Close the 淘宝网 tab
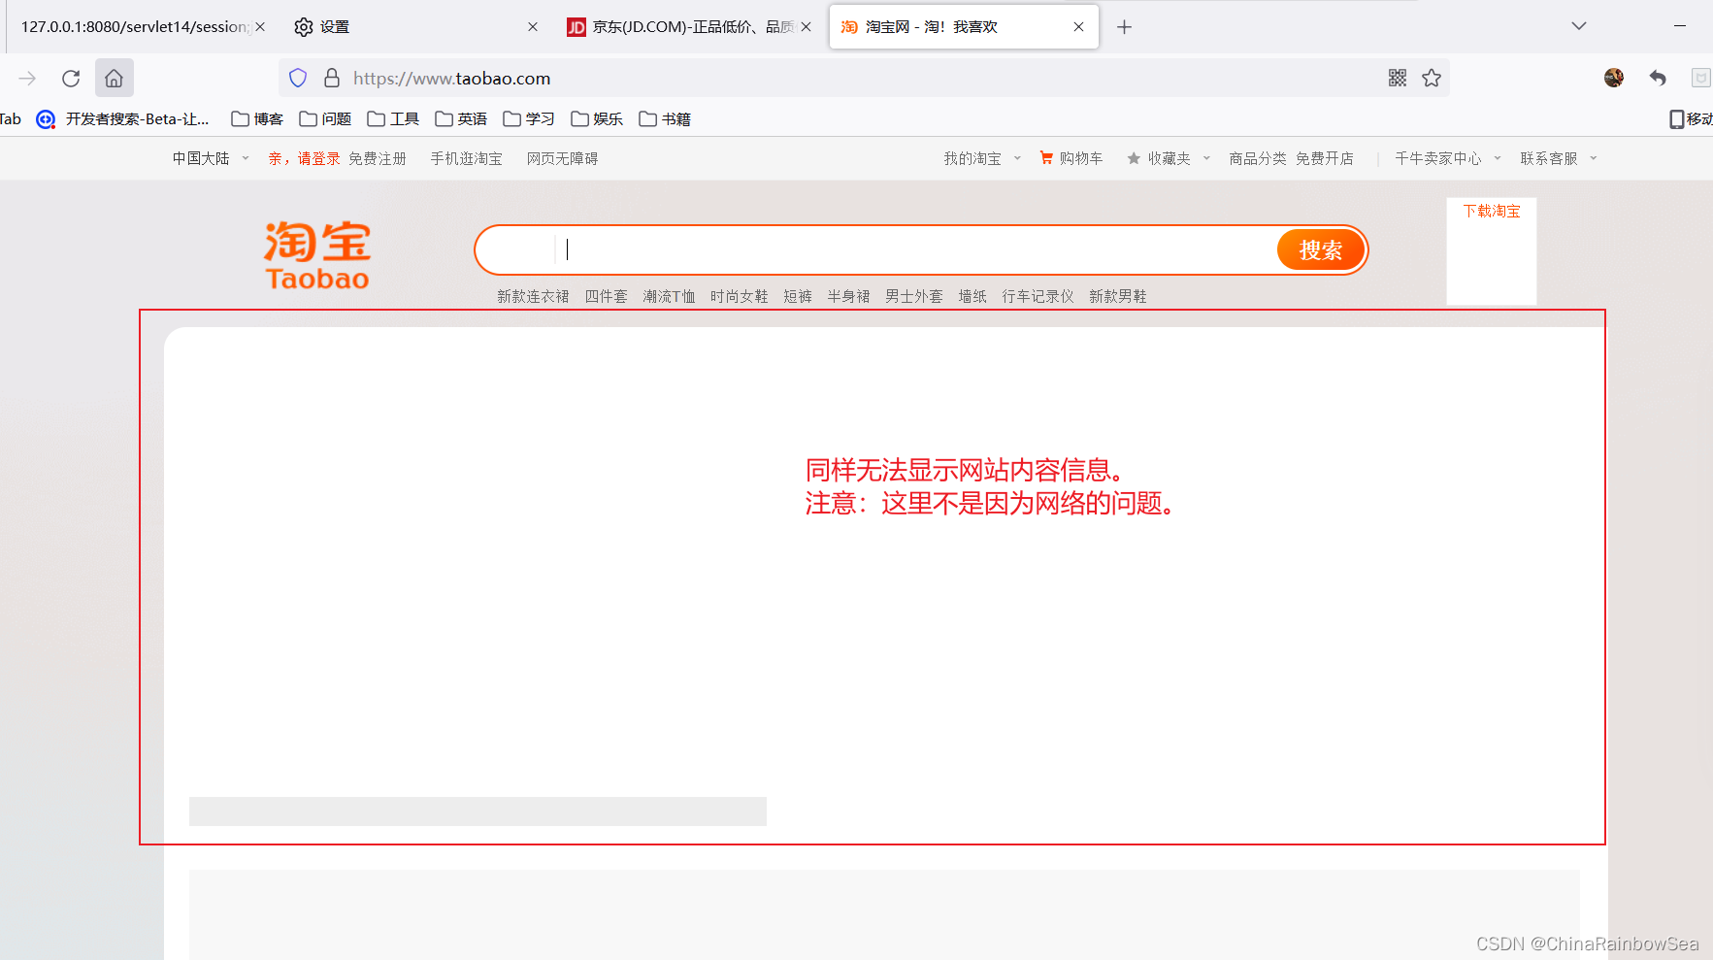1713x960 pixels. point(1078,27)
